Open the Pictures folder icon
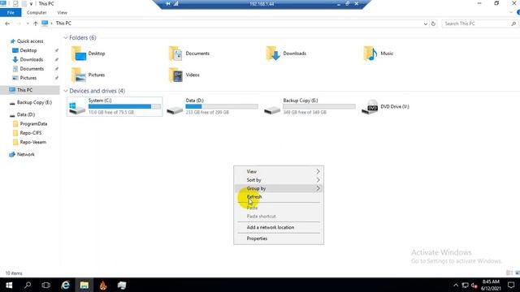 pyautogui.click(x=79, y=75)
